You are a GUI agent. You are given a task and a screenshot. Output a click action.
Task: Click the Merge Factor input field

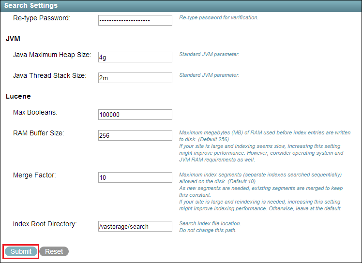135,177
